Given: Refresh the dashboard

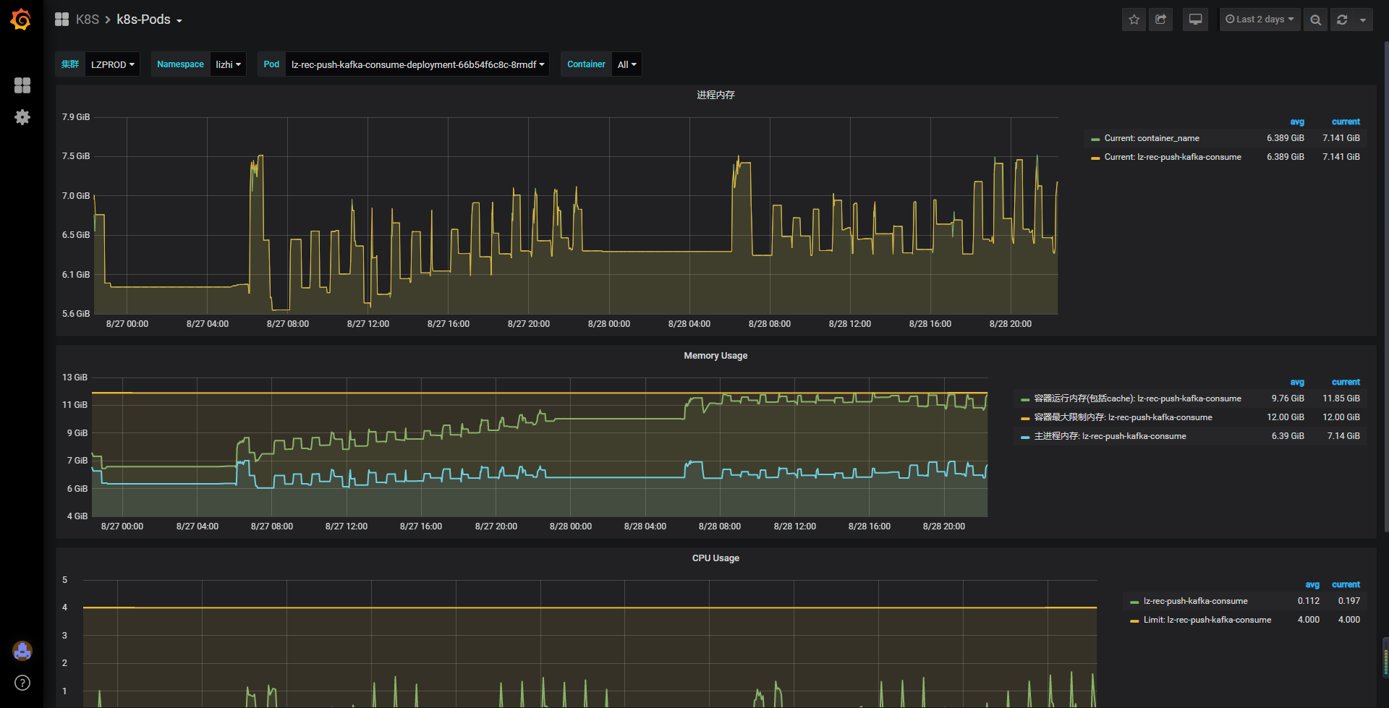Looking at the screenshot, I should (x=1342, y=20).
